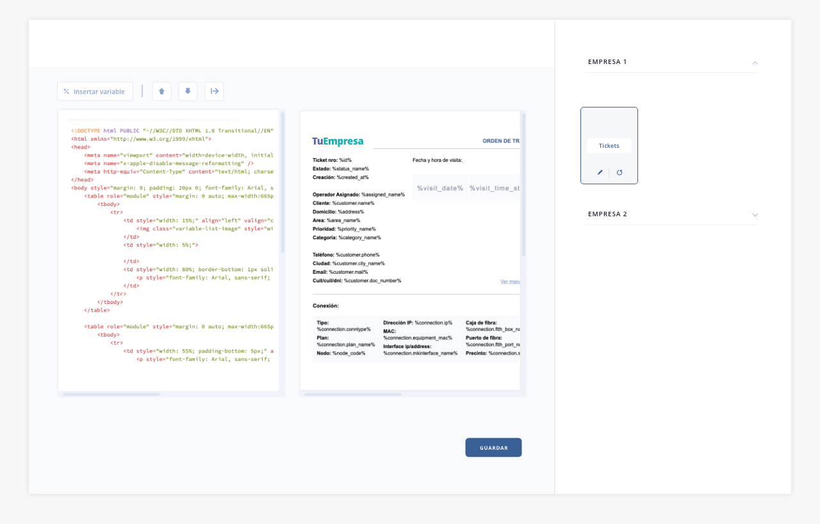Open the Ver mapa link in preview
Screen dimensions: 820x524
pyautogui.click(x=510, y=282)
